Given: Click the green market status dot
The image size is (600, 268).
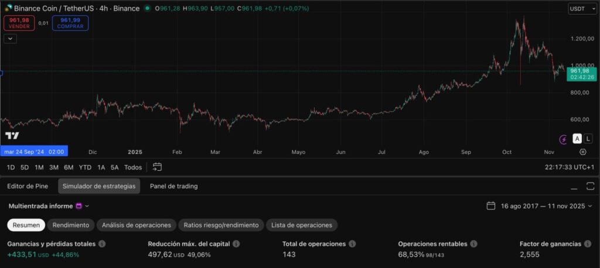Looking at the screenshot, I should click(x=147, y=8).
